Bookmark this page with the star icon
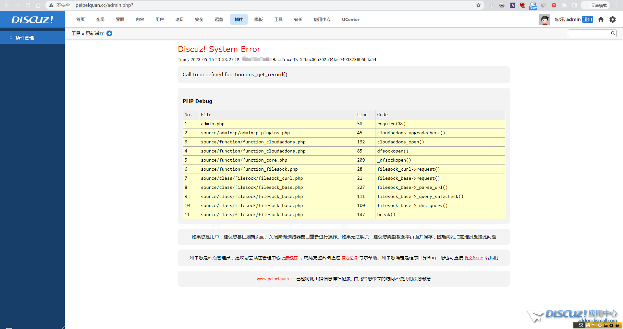 (x=479, y=5)
